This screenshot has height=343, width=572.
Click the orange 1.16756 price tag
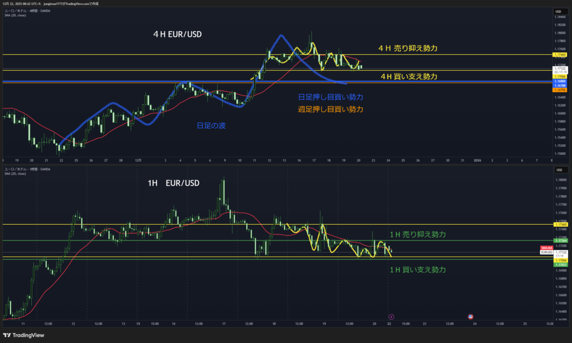560,89
